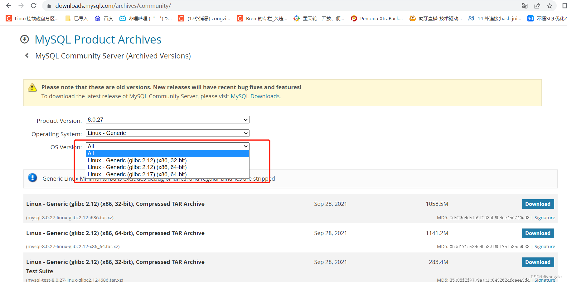Image resolution: width=567 pixels, height=282 pixels.
Task: Collapse the OS Version All dropdown
Action: point(167,146)
